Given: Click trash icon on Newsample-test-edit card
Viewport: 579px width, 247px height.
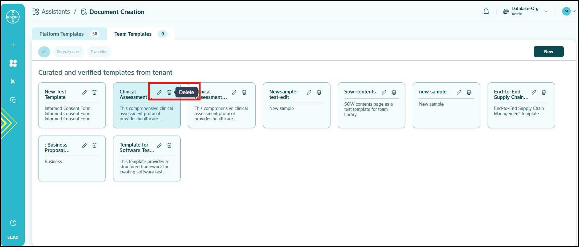Looking at the screenshot, I should point(319,92).
